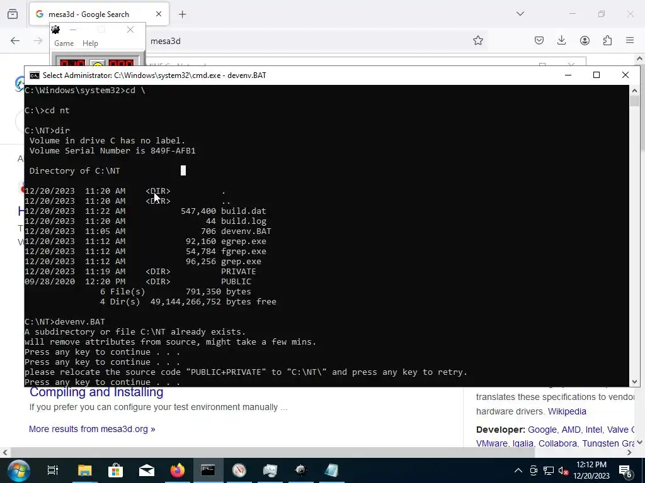Click the cmd vertical scrollbar thumb
Screen dimensions: 645x483
[x=634, y=101]
